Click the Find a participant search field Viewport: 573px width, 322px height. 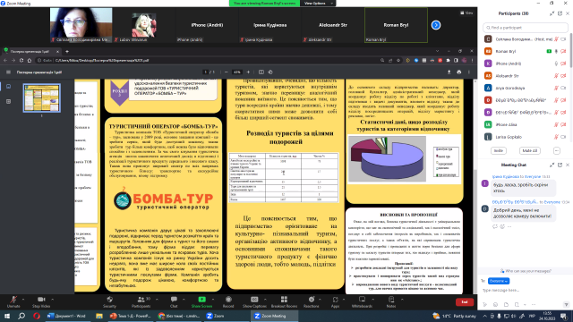[526, 28]
